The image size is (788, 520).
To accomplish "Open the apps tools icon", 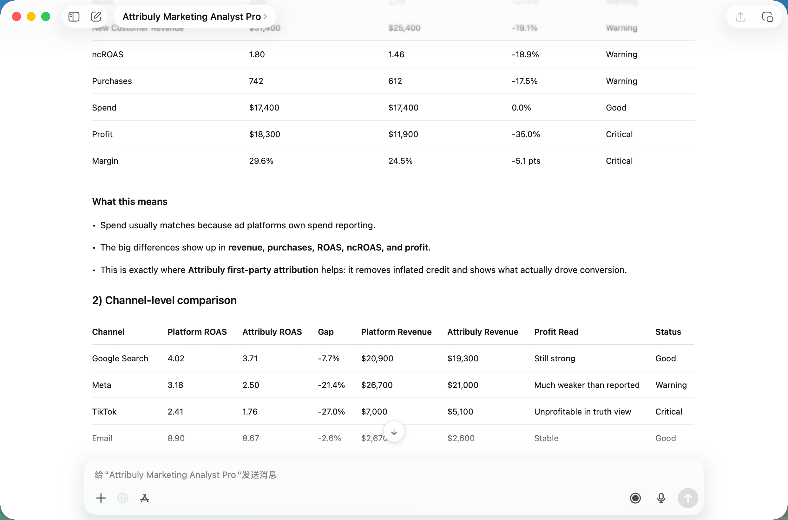I will click(x=145, y=498).
